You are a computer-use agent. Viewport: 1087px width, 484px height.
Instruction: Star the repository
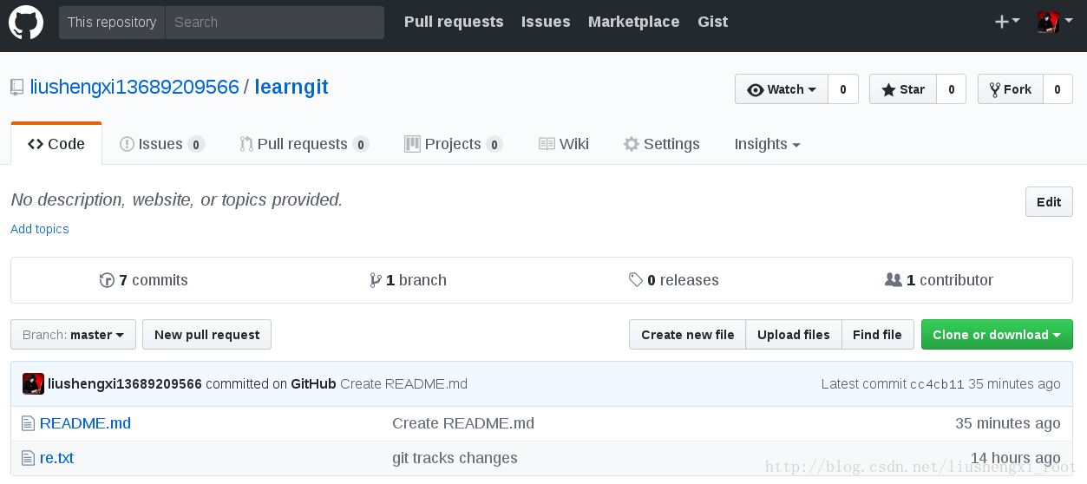coord(903,89)
